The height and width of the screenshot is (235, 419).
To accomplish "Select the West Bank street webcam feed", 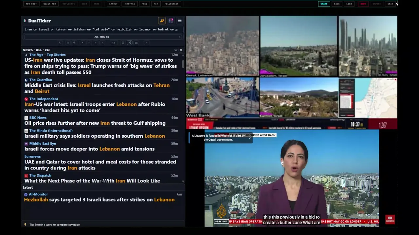I will (223, 97).
